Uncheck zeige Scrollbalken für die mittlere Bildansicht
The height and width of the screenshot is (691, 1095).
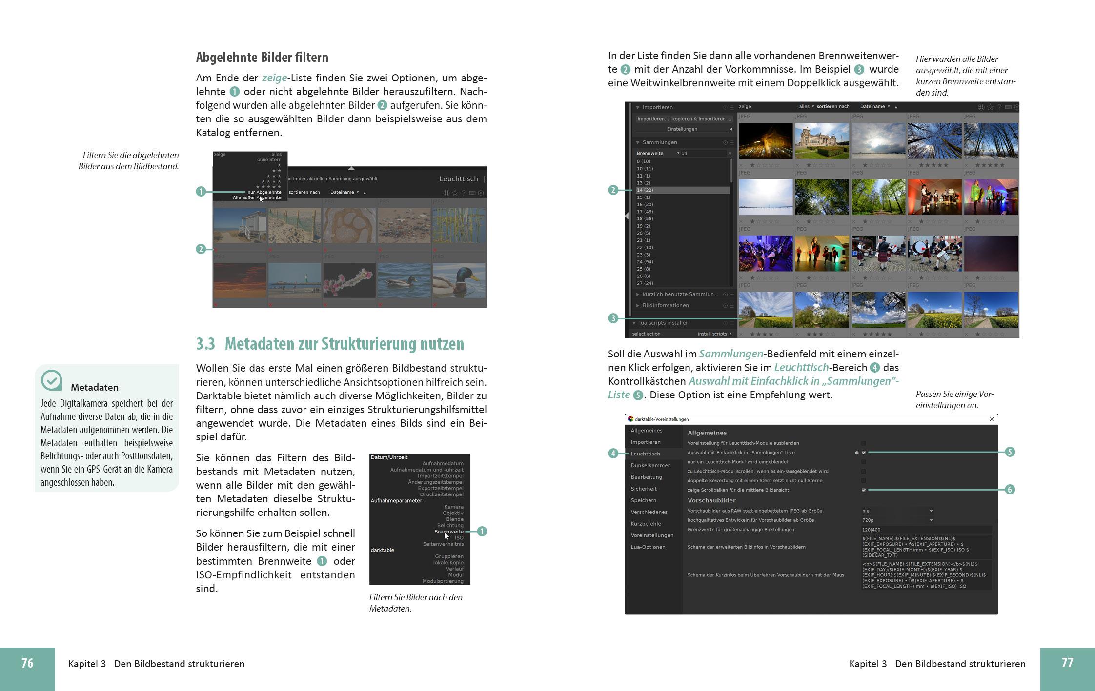click(x=864, y=490)
